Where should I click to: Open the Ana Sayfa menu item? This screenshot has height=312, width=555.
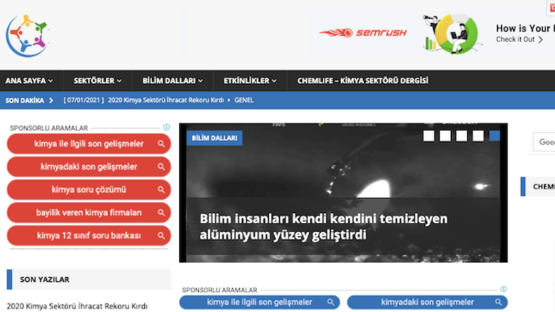[x=29, y=81]
